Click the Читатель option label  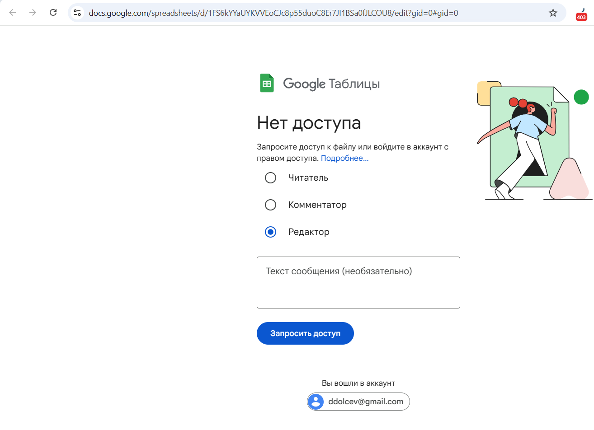[308, 178]
